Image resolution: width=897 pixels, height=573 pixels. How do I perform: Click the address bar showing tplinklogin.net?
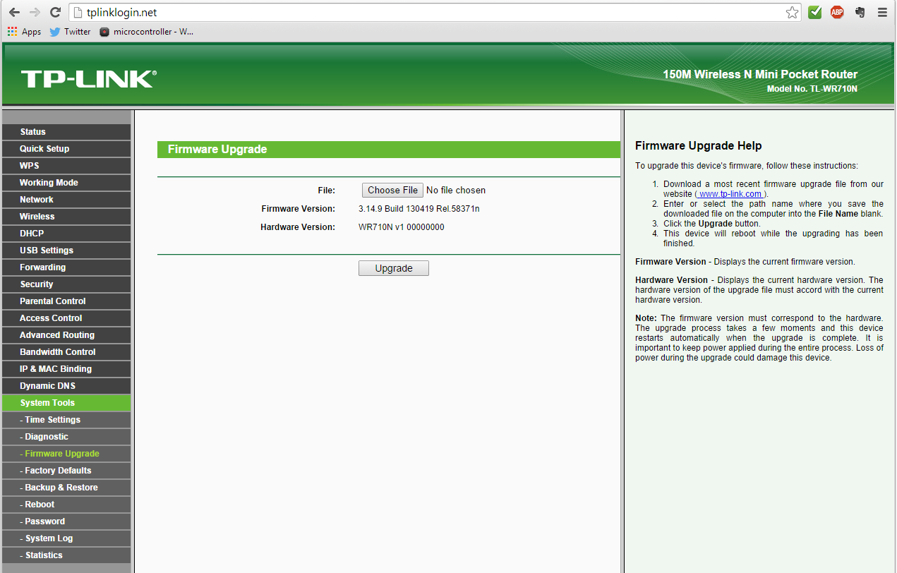(x=423, y=12)
